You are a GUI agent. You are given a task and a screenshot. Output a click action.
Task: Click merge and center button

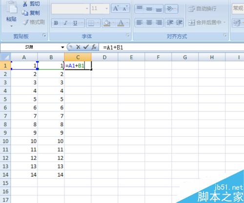[x=204, y=22]
